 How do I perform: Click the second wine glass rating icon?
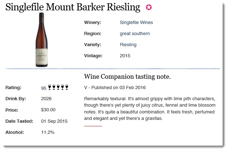tap(54, 87)
